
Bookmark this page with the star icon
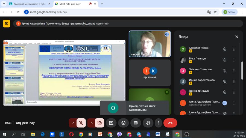(215, 12)
